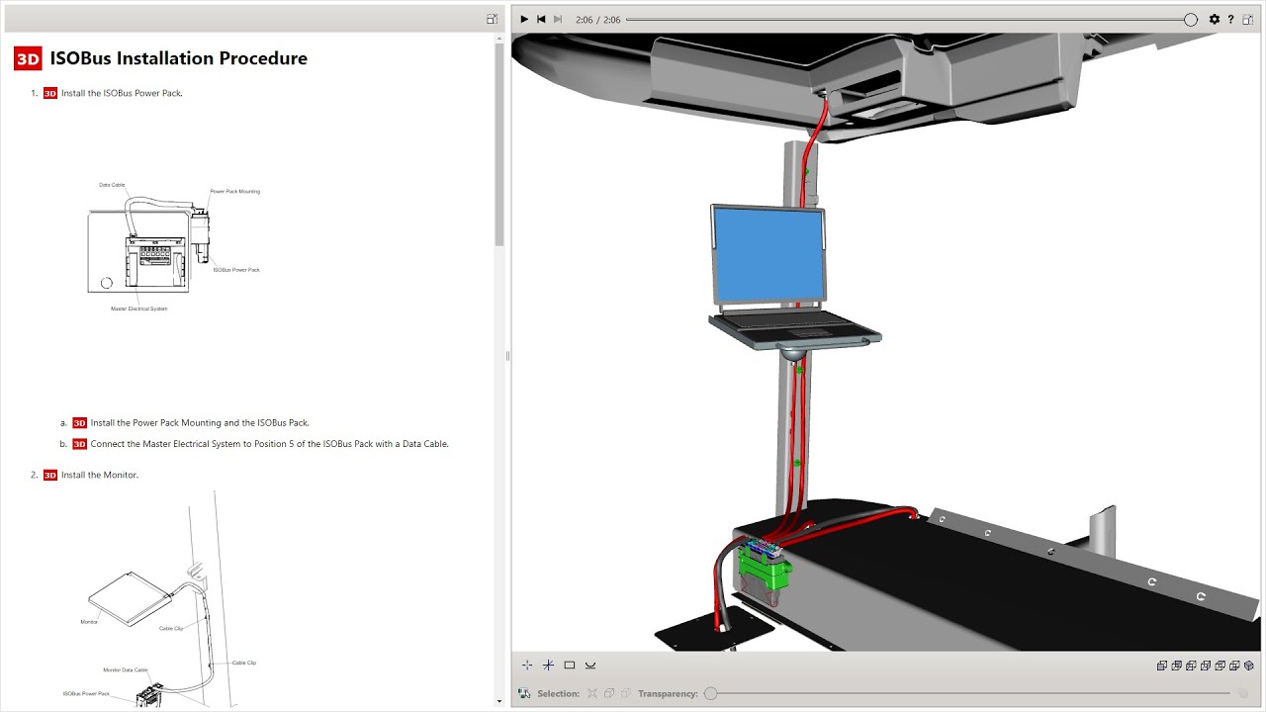Skip to next animation step

(x=558, y=19)
